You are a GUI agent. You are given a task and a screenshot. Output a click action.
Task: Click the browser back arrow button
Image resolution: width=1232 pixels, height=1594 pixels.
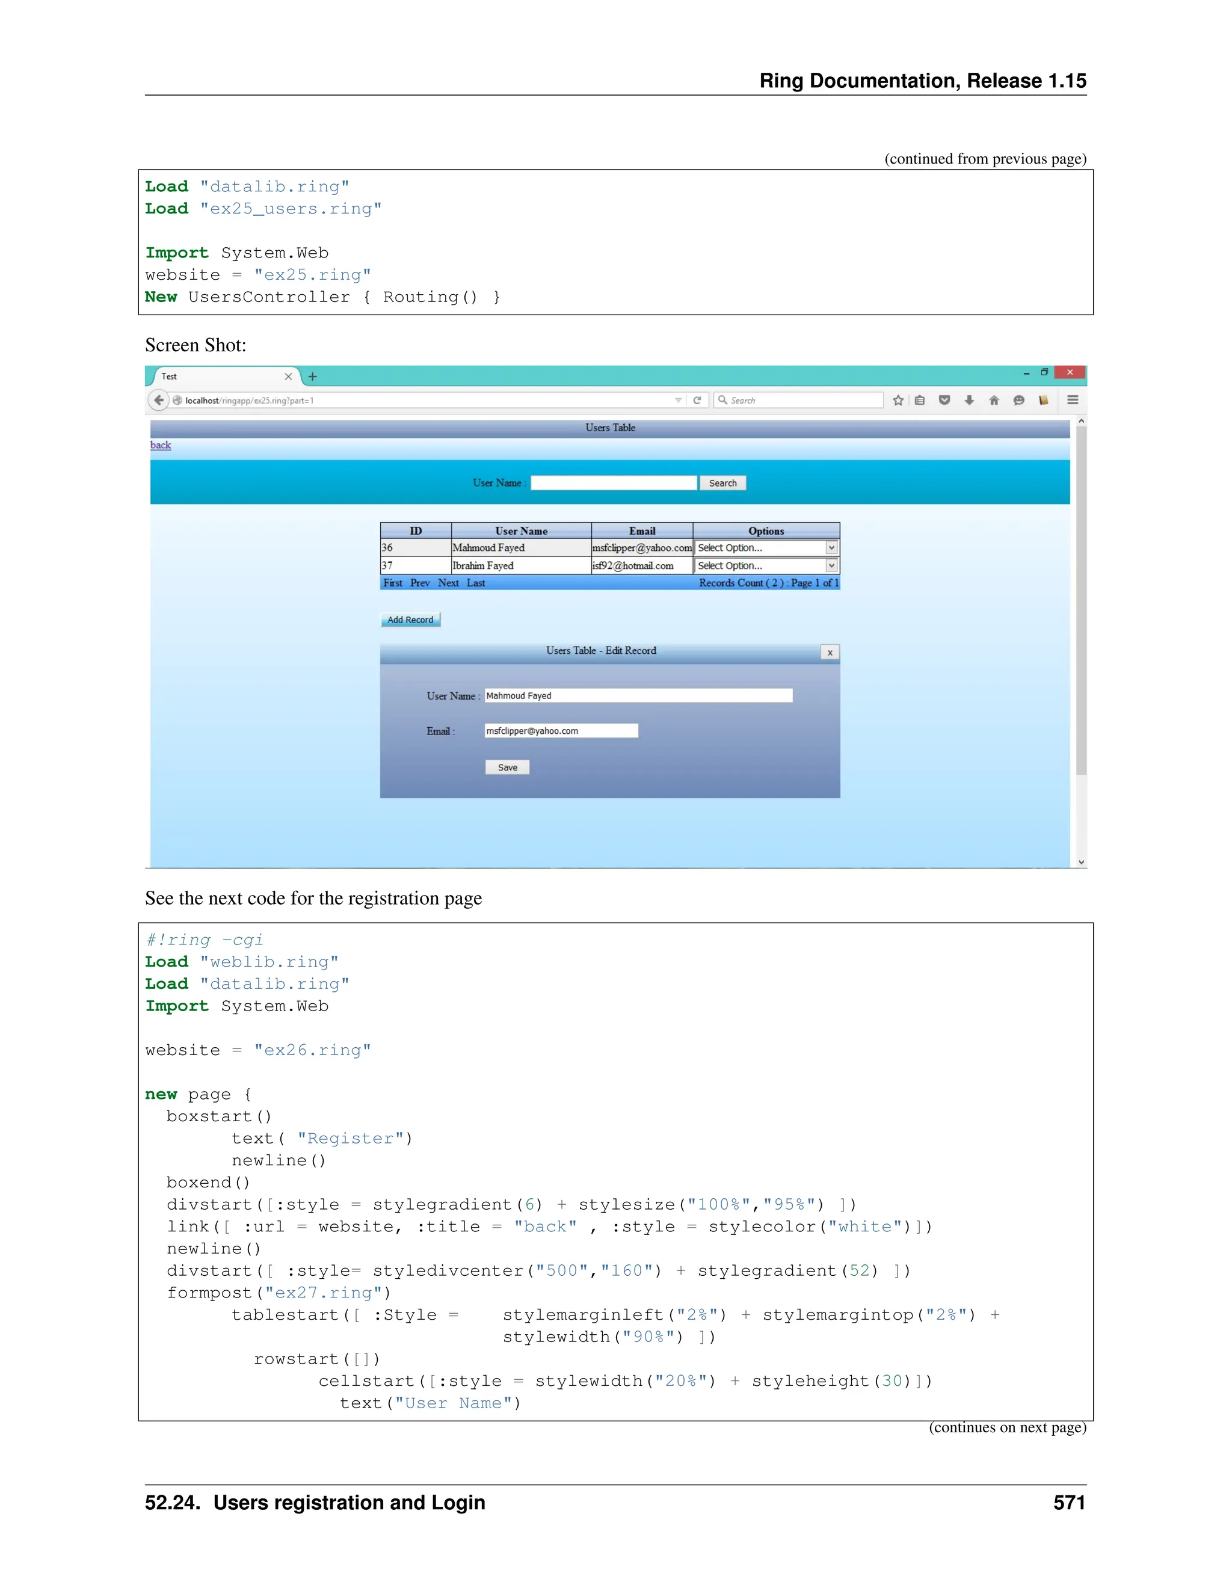pyautogui.click(x=158, y=400)
